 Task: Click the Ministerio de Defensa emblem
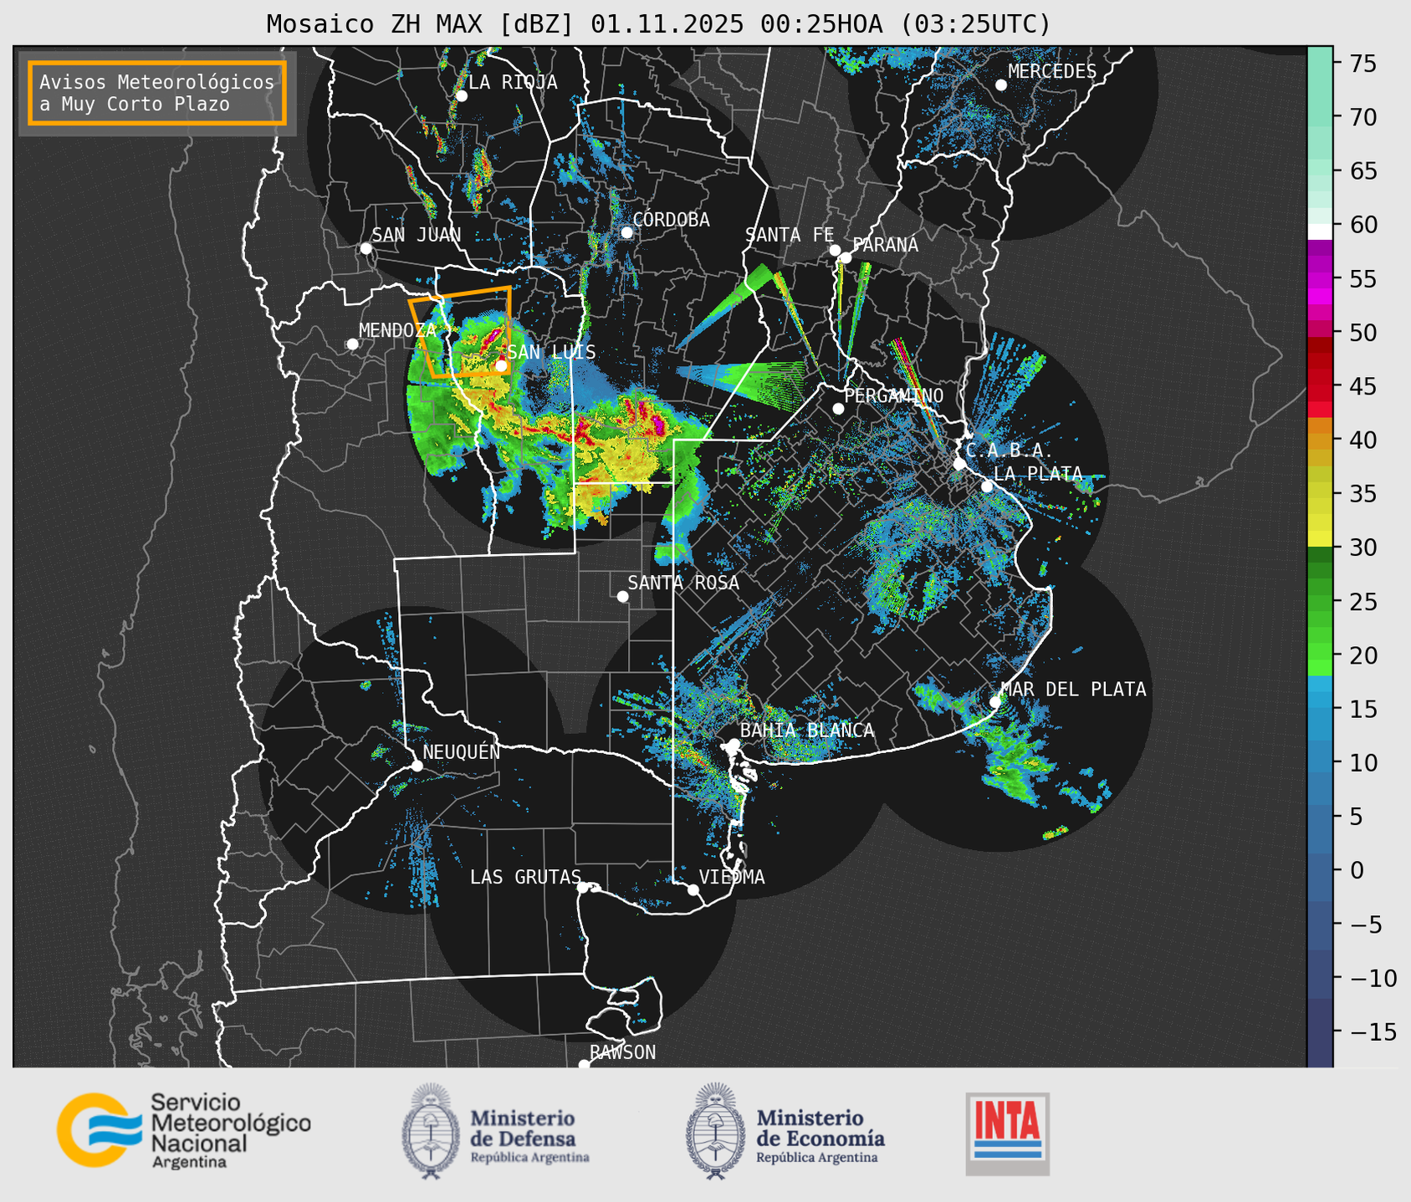(431, 1131)
